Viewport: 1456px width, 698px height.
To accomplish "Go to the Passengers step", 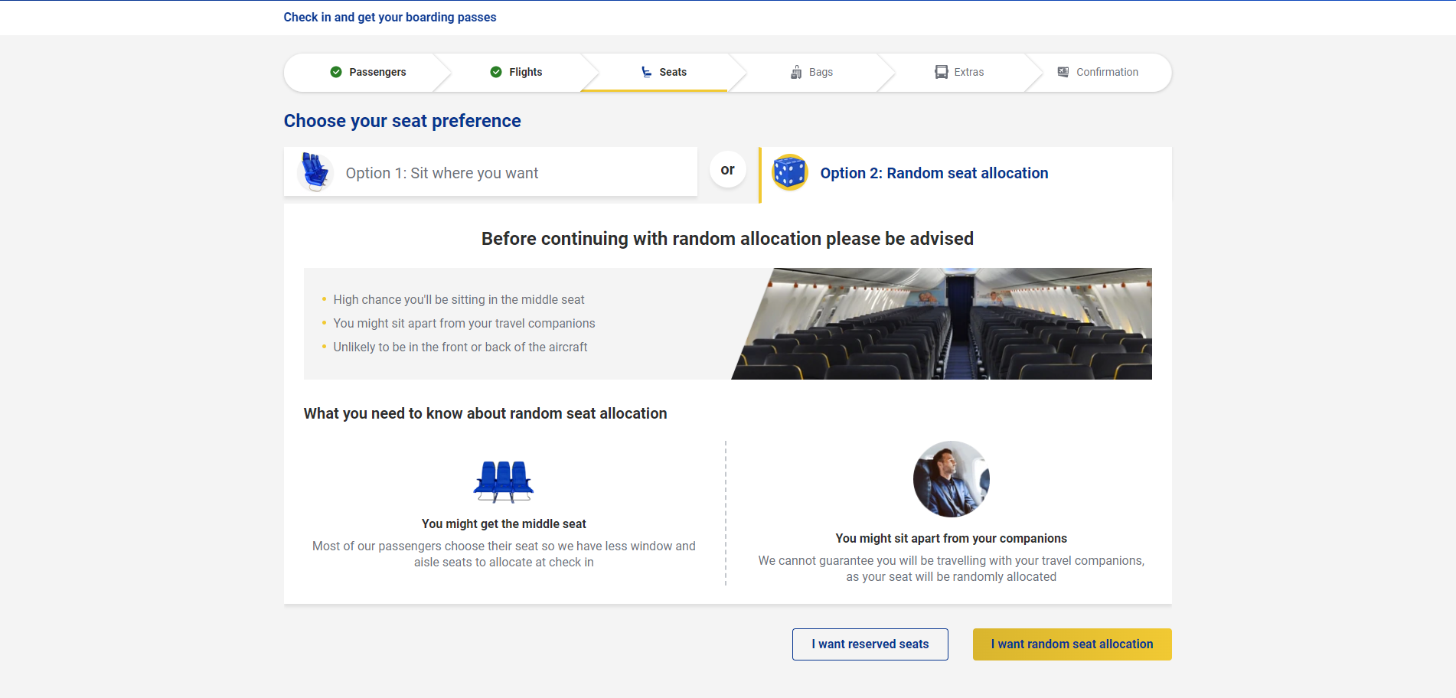I will tap(377, 72).
